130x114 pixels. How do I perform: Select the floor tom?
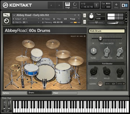(x=63, y=73)
